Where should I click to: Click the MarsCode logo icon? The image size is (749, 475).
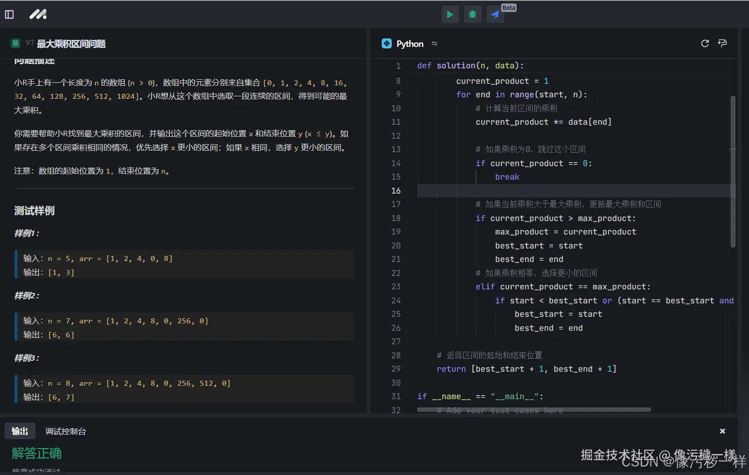[38, 14]
